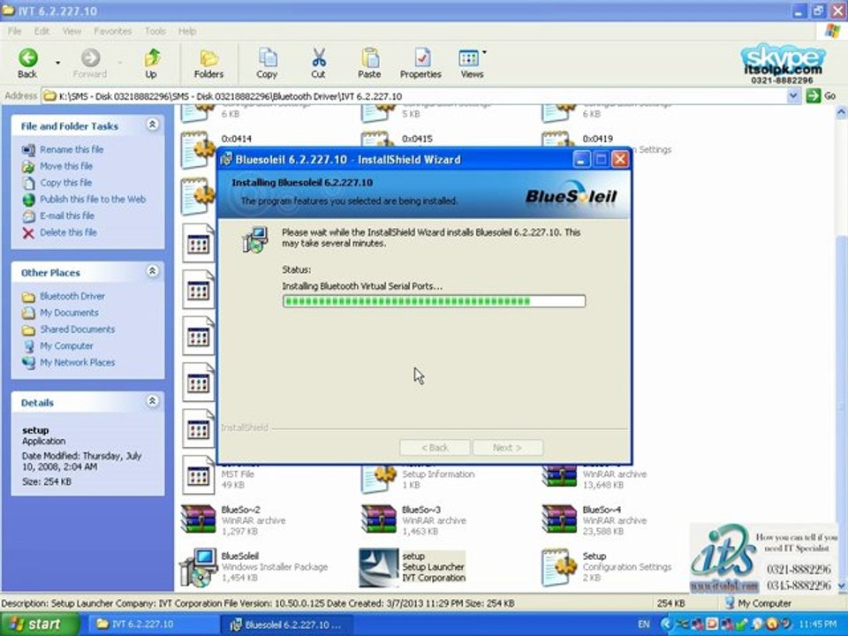Collapse File and Folder Tasks panel
848x636 pixels.
pos(153,125)
